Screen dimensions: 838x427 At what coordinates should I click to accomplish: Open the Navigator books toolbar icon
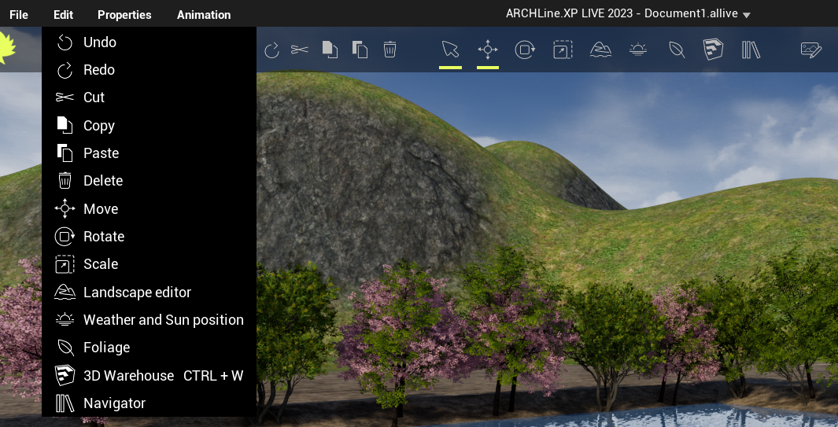[x=751, y=50]
